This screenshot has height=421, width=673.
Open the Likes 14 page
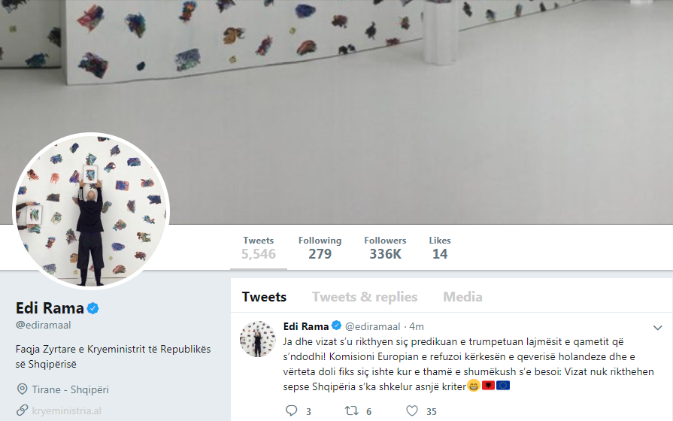coord(440,248)
